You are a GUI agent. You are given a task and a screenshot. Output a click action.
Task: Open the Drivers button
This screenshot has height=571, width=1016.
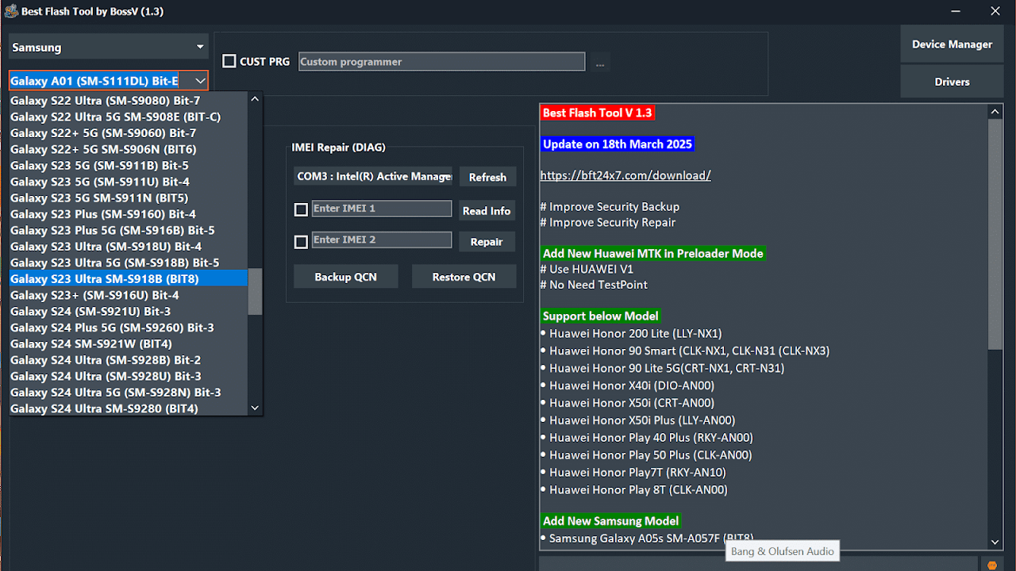[952, 82]
